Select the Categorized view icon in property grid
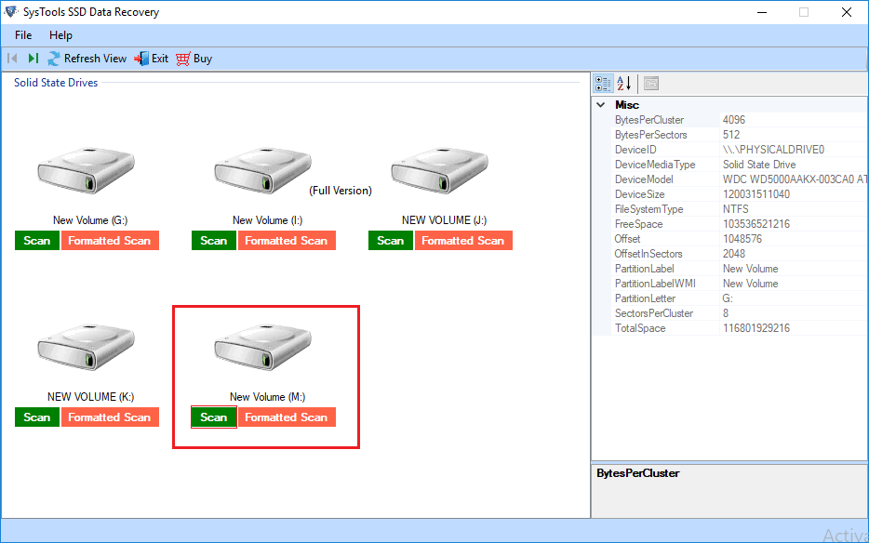This screenshot has height=543, width=869. click(603, 83)
